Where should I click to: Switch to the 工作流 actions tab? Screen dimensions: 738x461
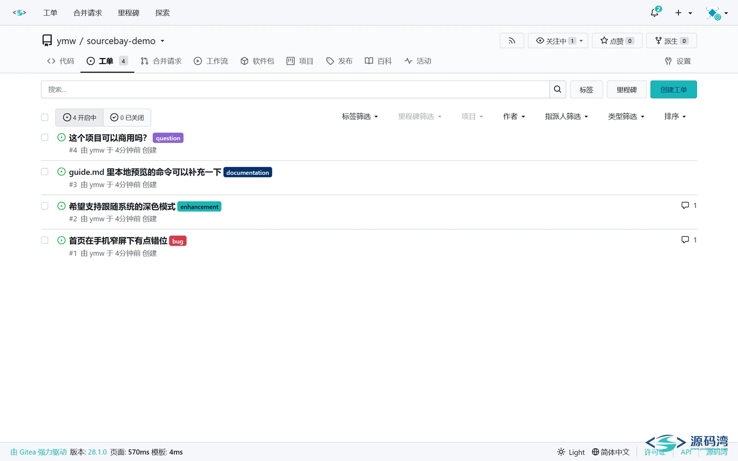click(211, 61)
